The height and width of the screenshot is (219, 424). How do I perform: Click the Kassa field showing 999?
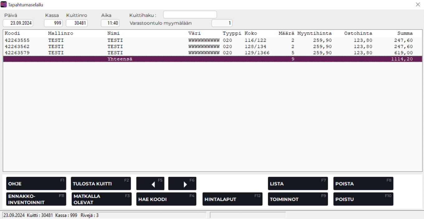click(x=53, y=23)
